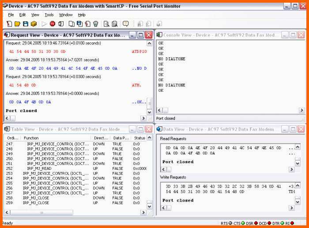Viewport: 309px width, 228px height.
Task: Click the grayed-out Start monitoring play icon
Action: click(x=44, y=24)
